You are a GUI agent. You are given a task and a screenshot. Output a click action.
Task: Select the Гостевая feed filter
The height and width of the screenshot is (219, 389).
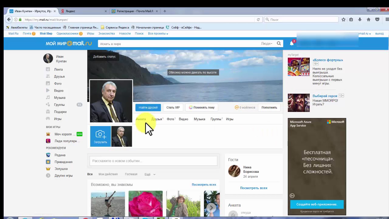point(131,174)
